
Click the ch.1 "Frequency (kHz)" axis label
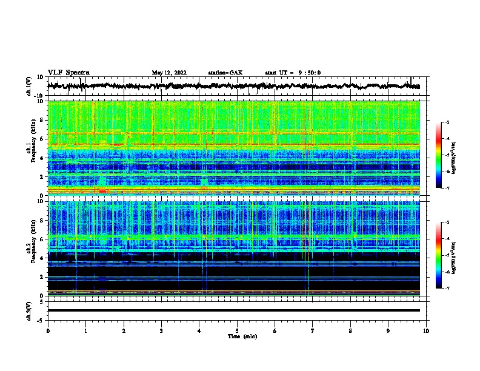[x=33, y=141]
